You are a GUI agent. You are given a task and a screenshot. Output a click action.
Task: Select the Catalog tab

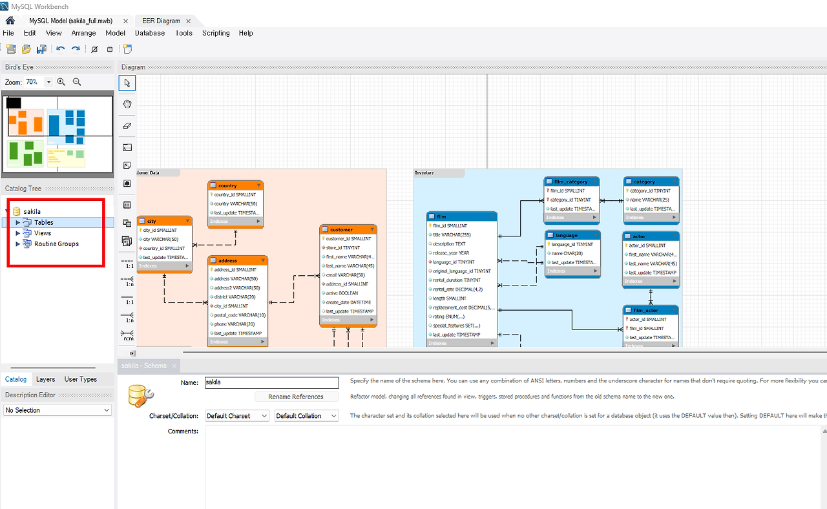click(16, 379)
